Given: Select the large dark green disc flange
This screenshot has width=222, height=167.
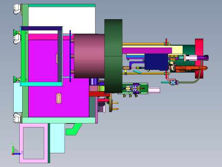Looking at the screenshot, I should coord(113,56).
